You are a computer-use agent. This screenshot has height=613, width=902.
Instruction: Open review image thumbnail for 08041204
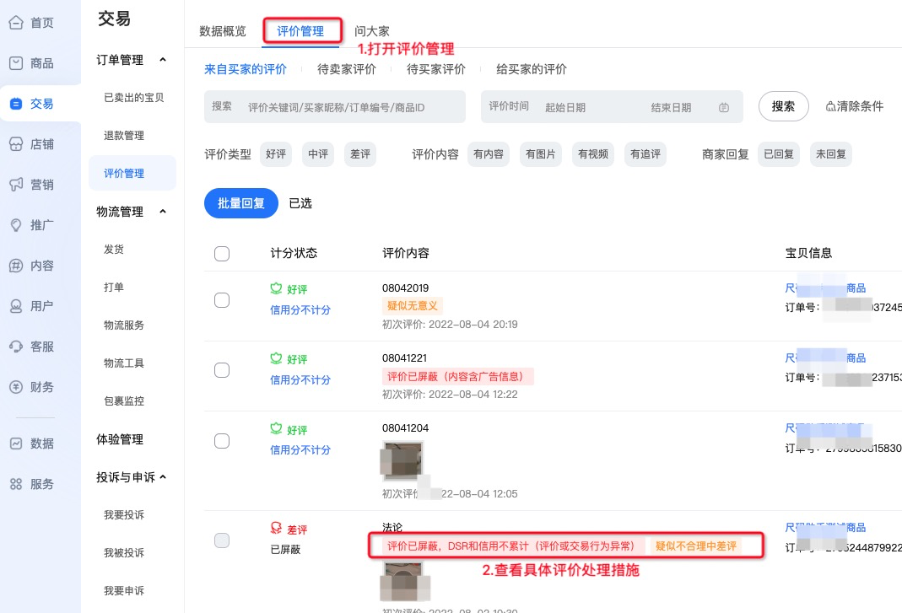402,460
